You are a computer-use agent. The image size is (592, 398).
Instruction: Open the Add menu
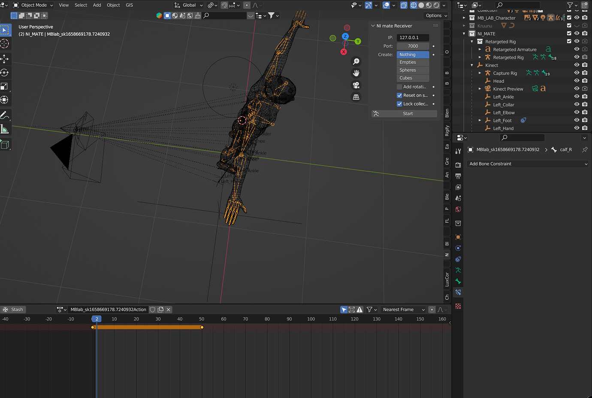tap(97, 5)
